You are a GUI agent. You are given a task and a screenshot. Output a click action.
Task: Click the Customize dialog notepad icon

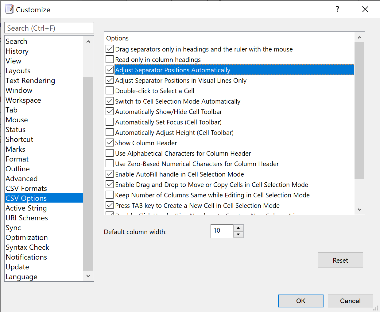pos(10,9)
